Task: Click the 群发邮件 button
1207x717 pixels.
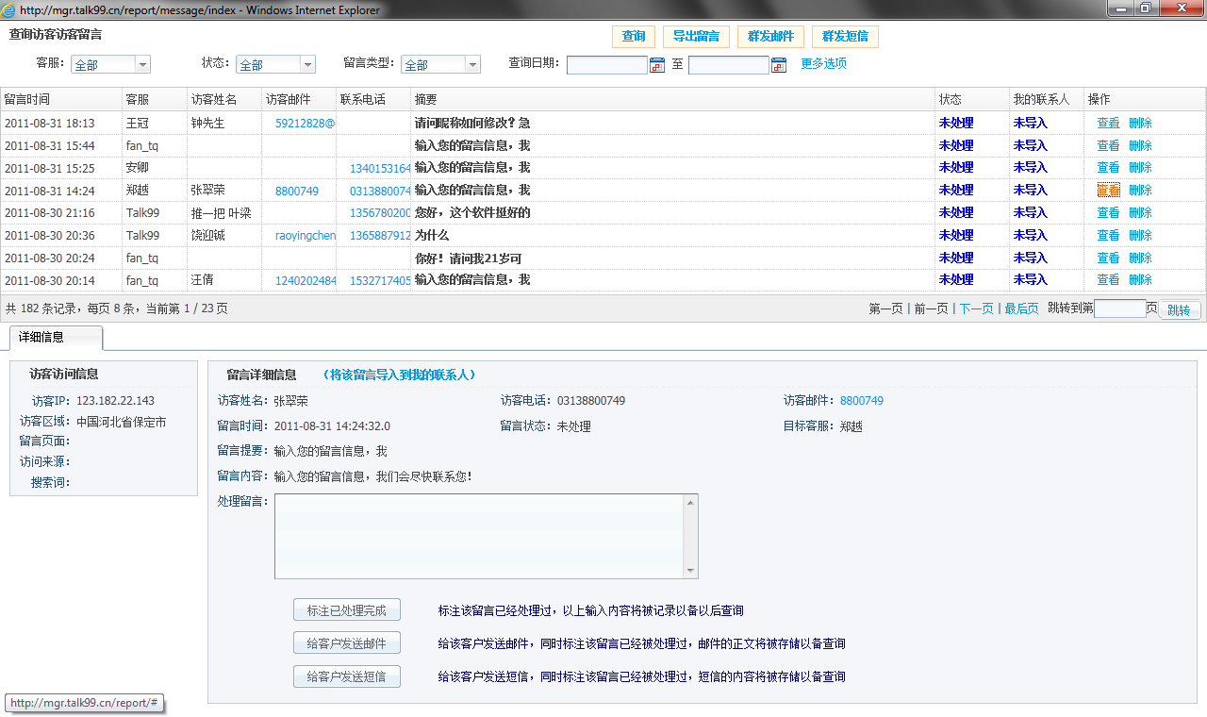Action: click(770, 37)
